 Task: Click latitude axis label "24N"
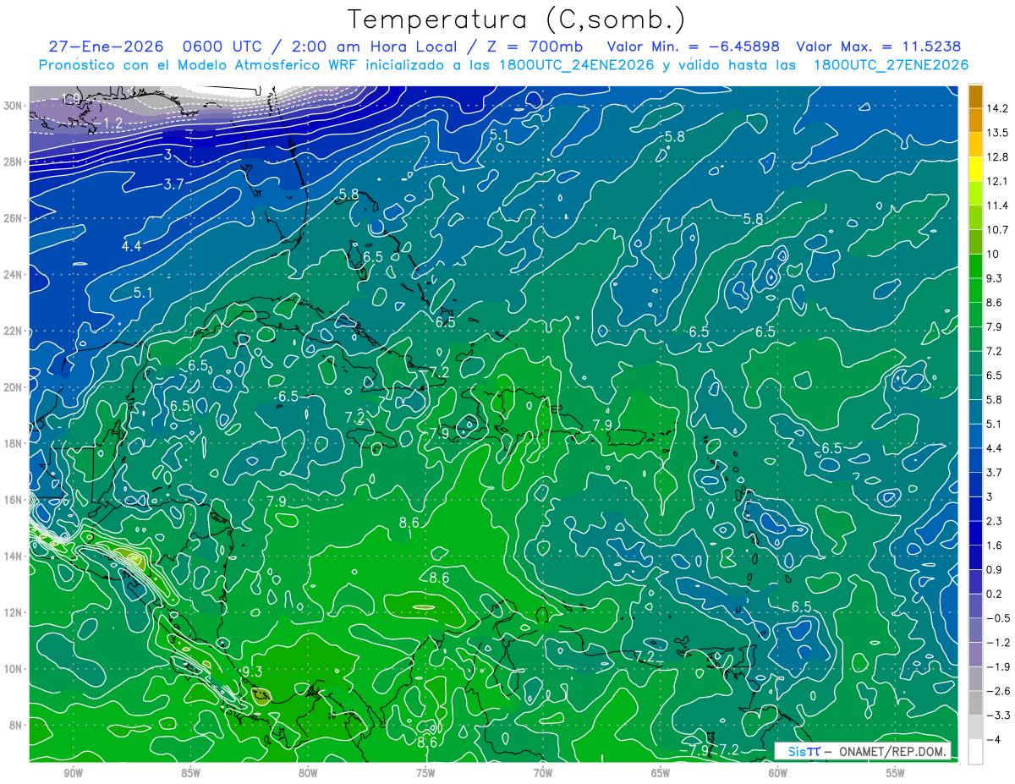click(13, 275)
